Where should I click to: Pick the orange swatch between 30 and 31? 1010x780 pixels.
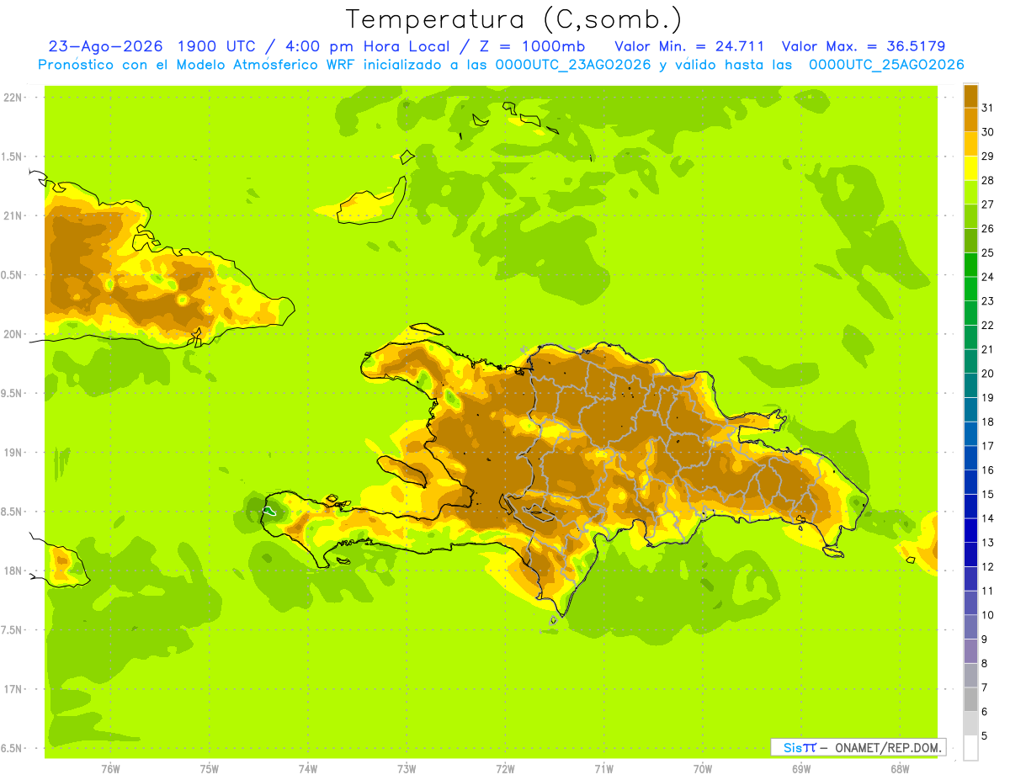pos(970,120)
